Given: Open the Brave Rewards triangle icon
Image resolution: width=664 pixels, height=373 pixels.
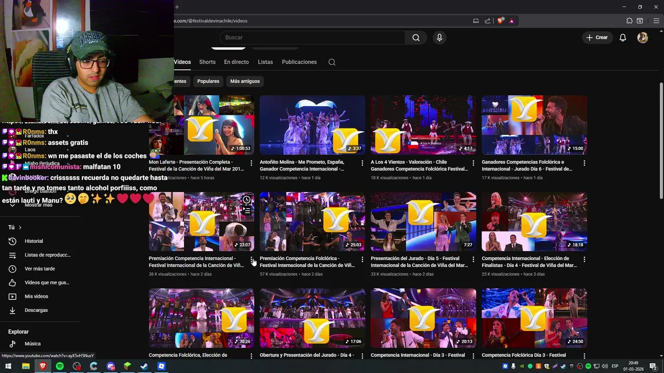Looking at the screenshot, I should click(x=511, y=21).
